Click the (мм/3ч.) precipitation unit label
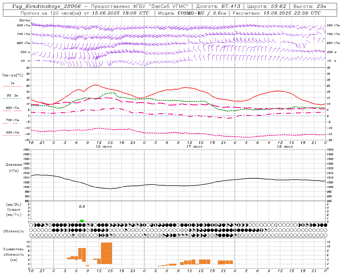Image resolution: width=341 pixels, height=273 pixels. [x=14, y=205]
